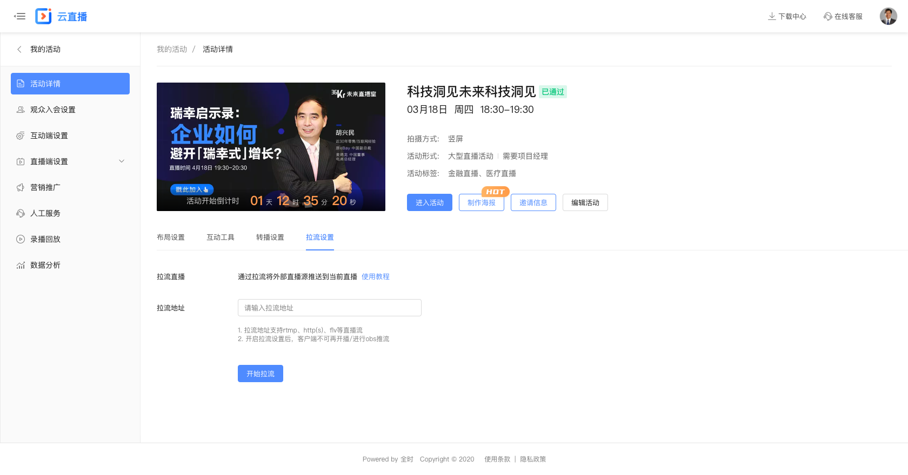Click the 云直播 logo icon
The width and height of the screenshot is (908, 475).
click(43, 16)
